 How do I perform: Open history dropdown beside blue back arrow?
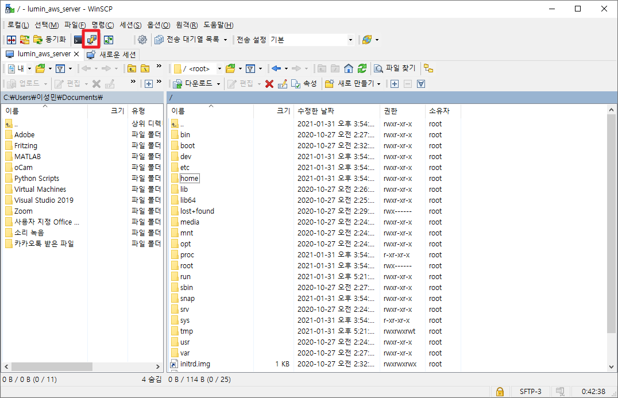[x=286, y=69]
